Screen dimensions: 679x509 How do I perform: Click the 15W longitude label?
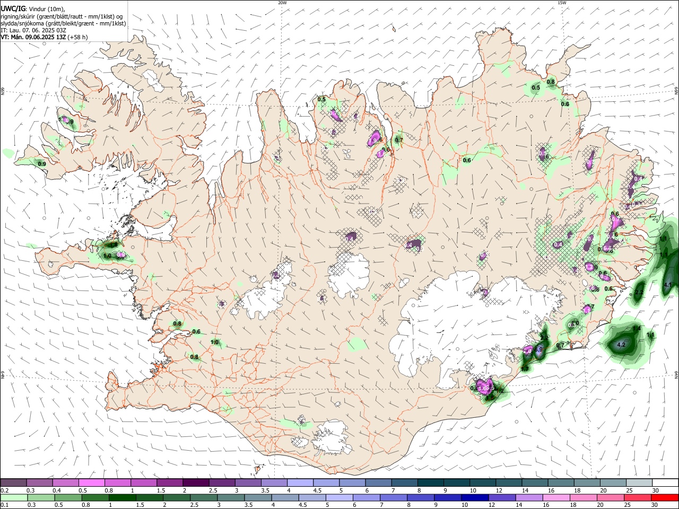point(562,3)
